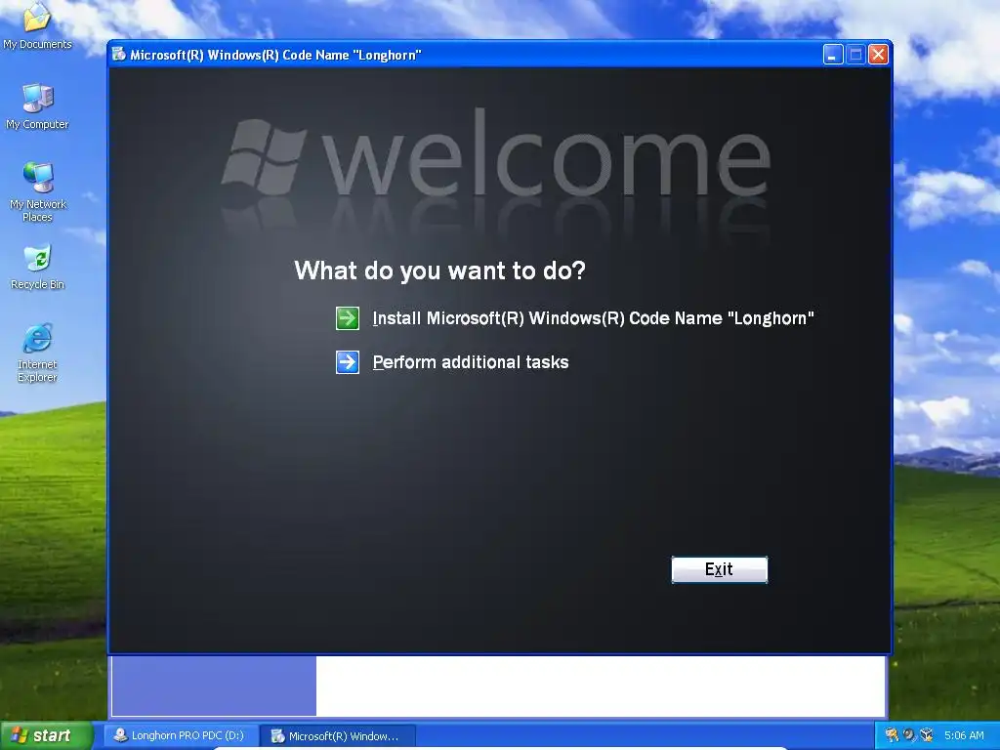The height and width of the screenshot is (750, 1000).
Task: Click the VirtualBox cube tray icon
Action: click(x=927, y=735)
